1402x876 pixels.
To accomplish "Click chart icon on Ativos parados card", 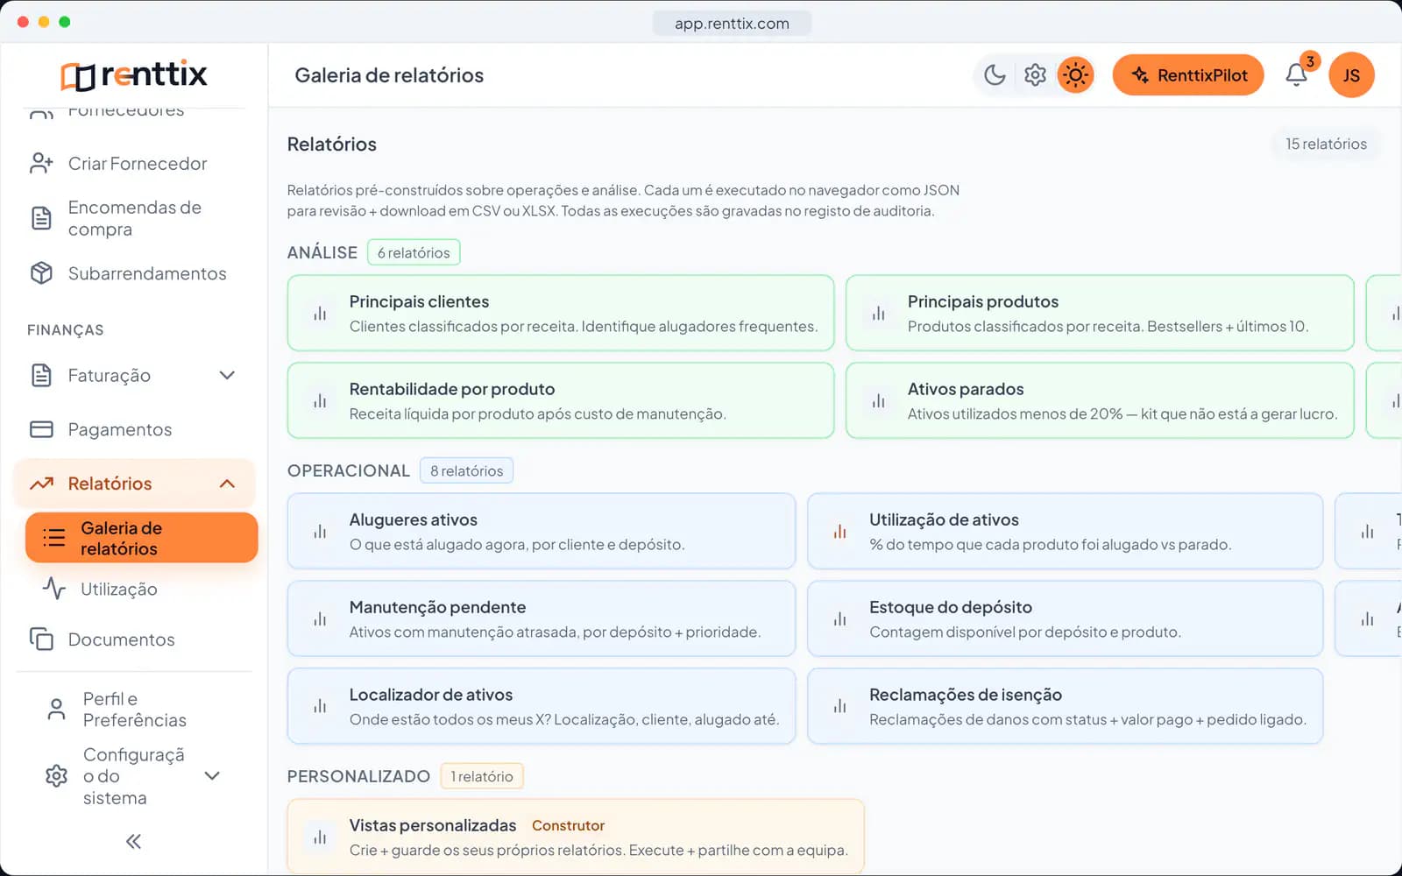I will coord(878,400).
